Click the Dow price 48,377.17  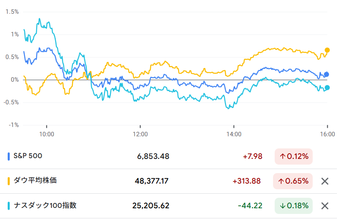point(152,181)
